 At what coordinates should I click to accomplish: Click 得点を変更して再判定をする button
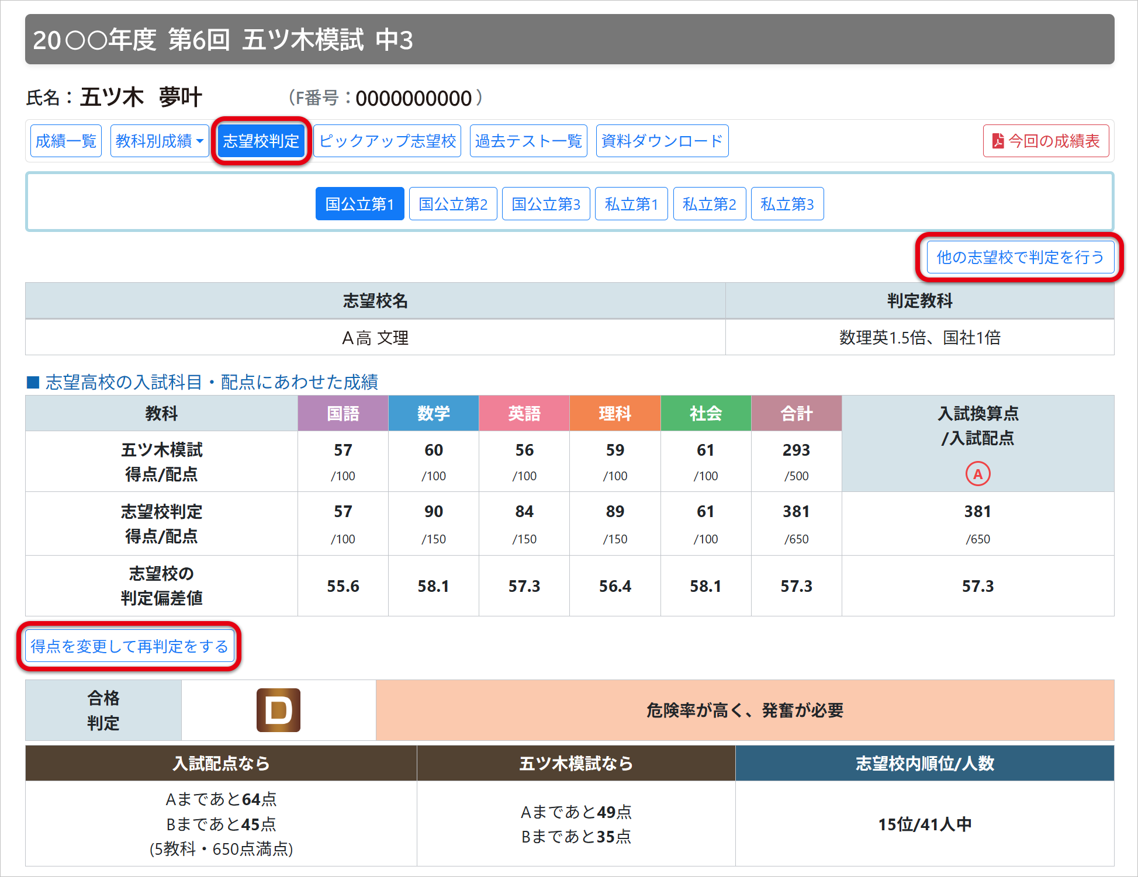tap(129, 646)
